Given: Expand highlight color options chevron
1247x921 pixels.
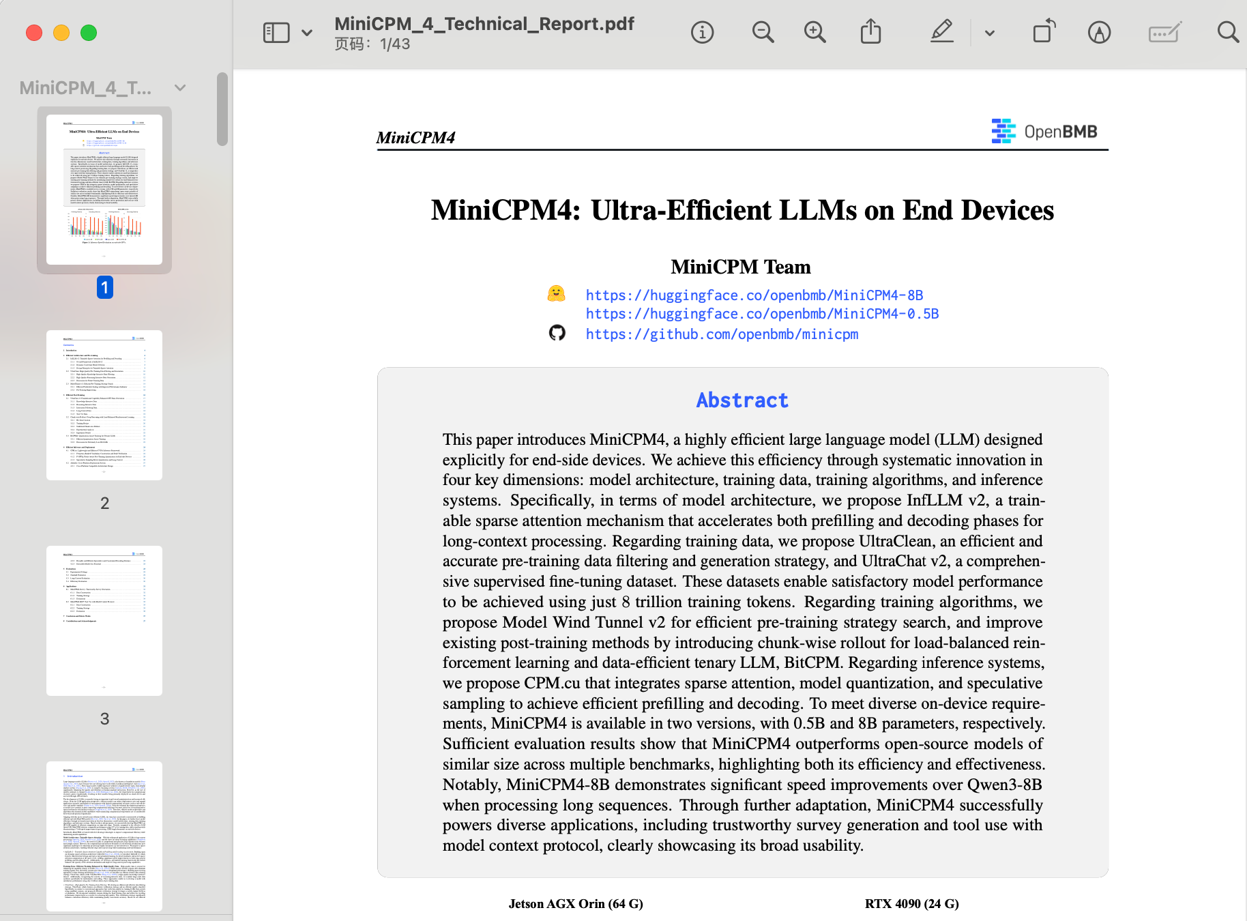Looking at the screenshot, I should [x=990, y=33].
